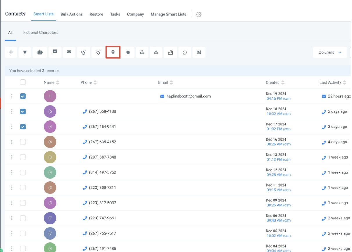Open the Columns dropdown
The height and width of the screenshot is (252, 352).
click(330, 53)
